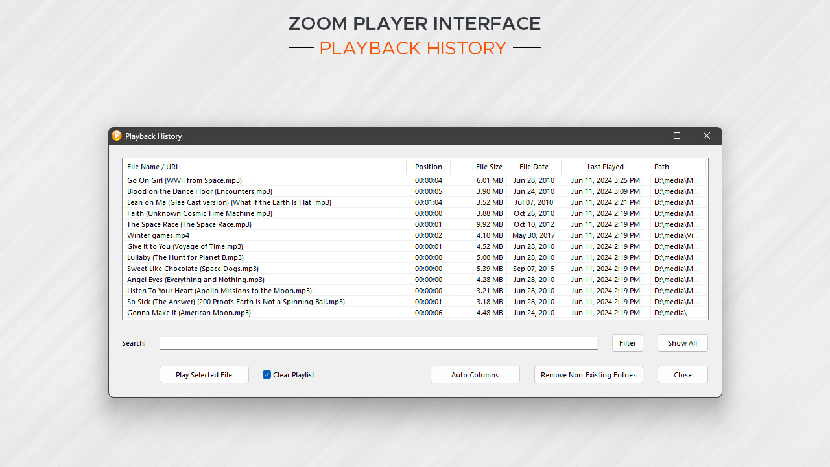Sort entries by the File Date column header
The height and width of the screenshot is (467, 830).
point(534,167)
